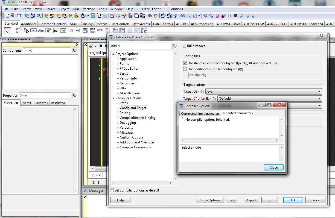Open the Tools menu

[103, 9]
